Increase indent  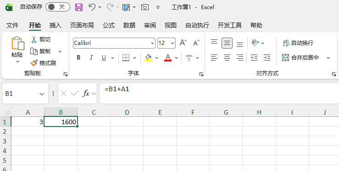[267, 57]
